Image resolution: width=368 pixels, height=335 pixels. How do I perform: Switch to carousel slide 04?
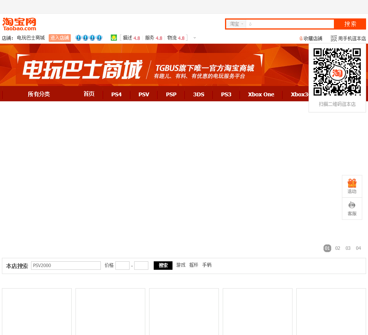tap(358, 248)
